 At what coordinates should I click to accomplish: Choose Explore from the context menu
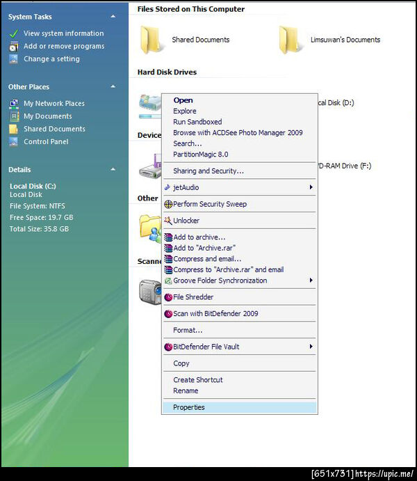239,111
